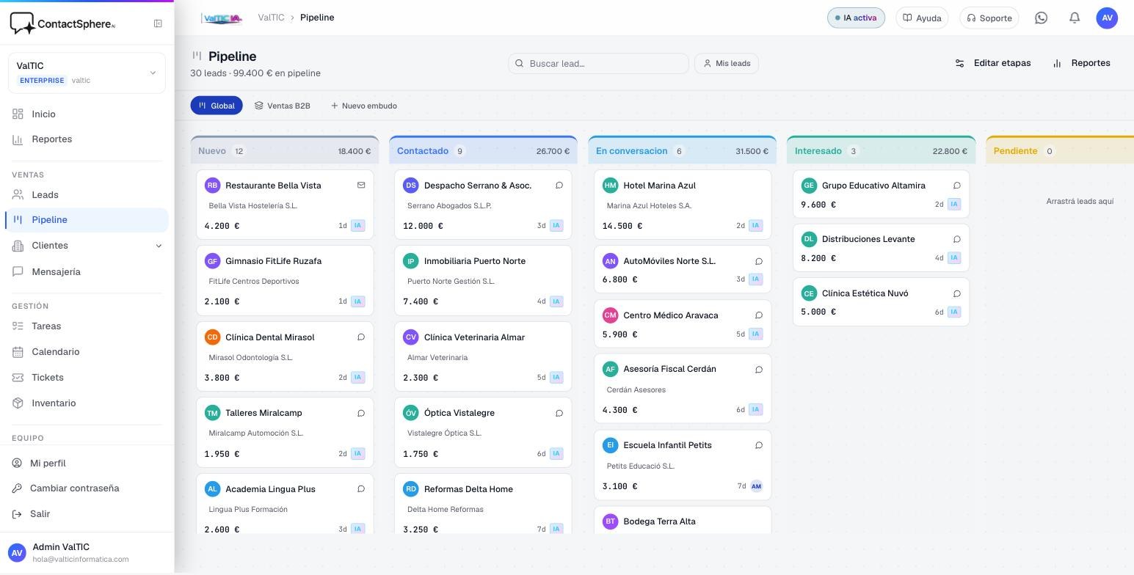Open chat icon on AutoMóviles Norte S.L. card
Viewport: 1134px width, 575px height.
759,261
